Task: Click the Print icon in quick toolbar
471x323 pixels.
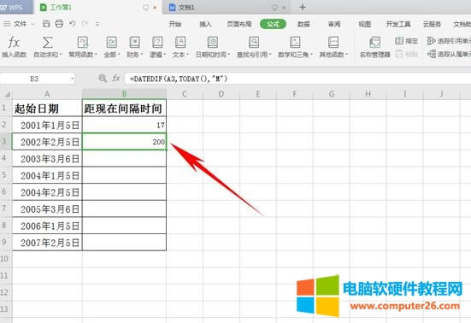Action: [x=59, y=24]
